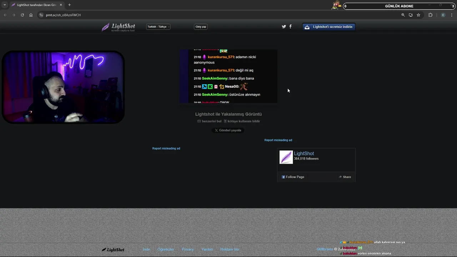This screenshot has height=257, width=457.
Task: Open the LightShot page title link in widget
Action: click(304, 153)
